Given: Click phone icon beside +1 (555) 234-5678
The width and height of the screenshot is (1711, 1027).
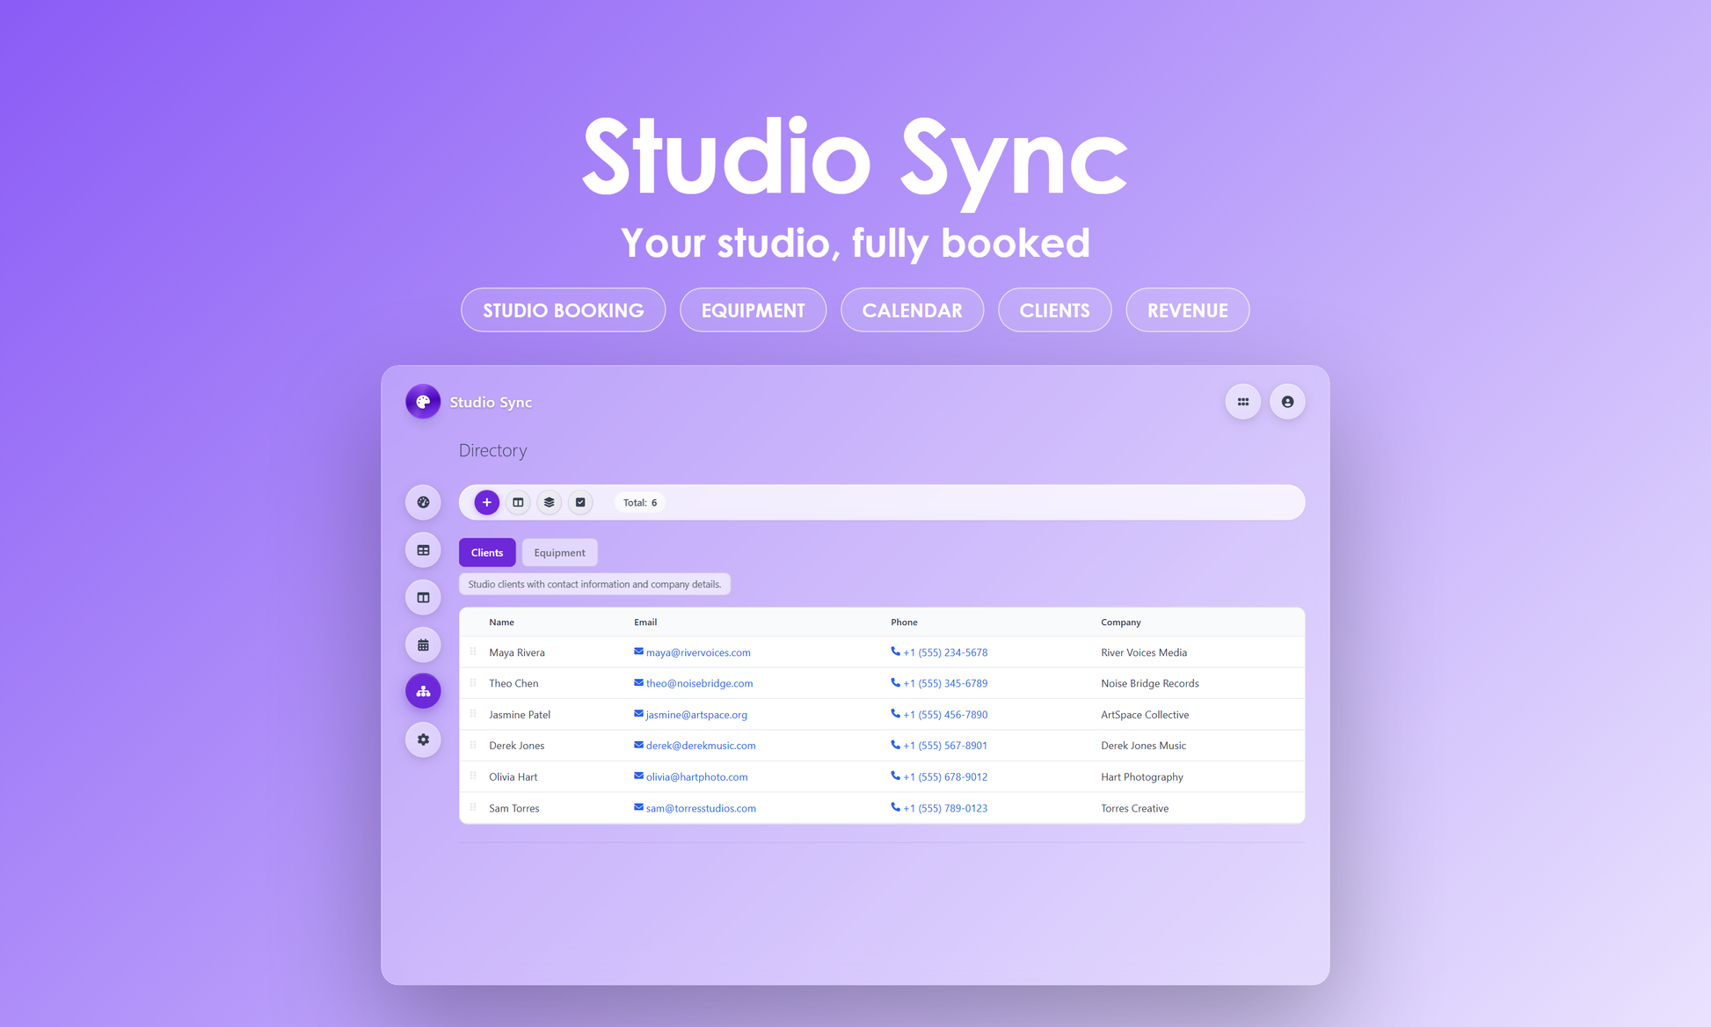Looking at the screenshot, I should (x=895, y=652).
